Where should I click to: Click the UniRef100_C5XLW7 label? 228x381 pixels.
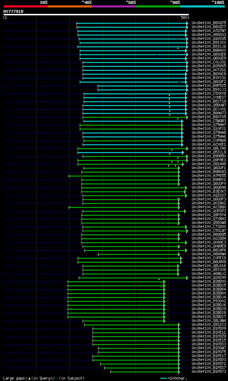pyautogui.click(x=209, y=231)
